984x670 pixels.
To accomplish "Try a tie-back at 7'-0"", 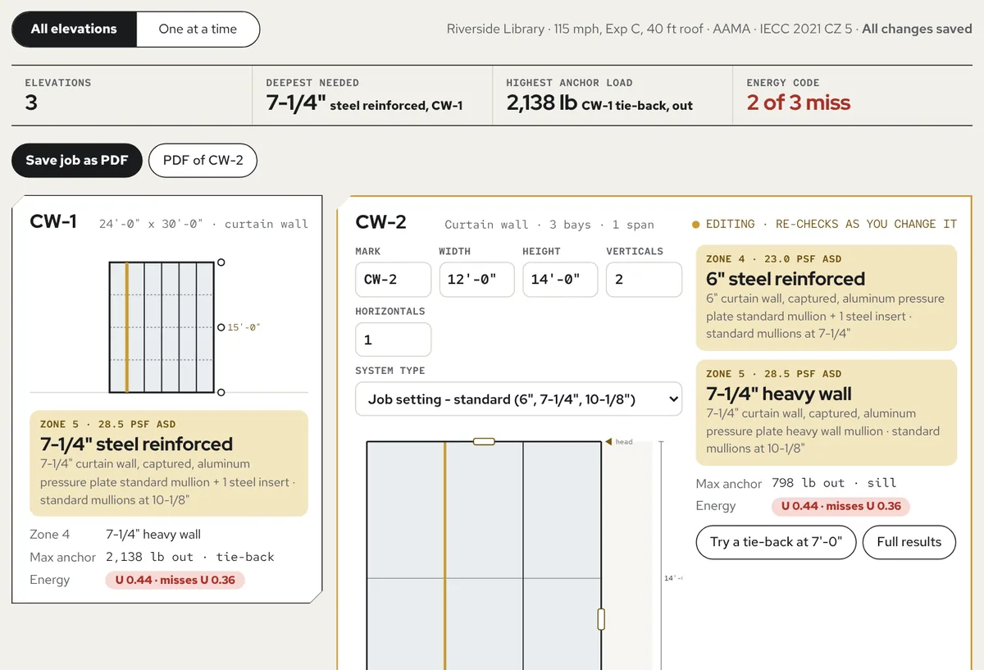I will 776,542.
